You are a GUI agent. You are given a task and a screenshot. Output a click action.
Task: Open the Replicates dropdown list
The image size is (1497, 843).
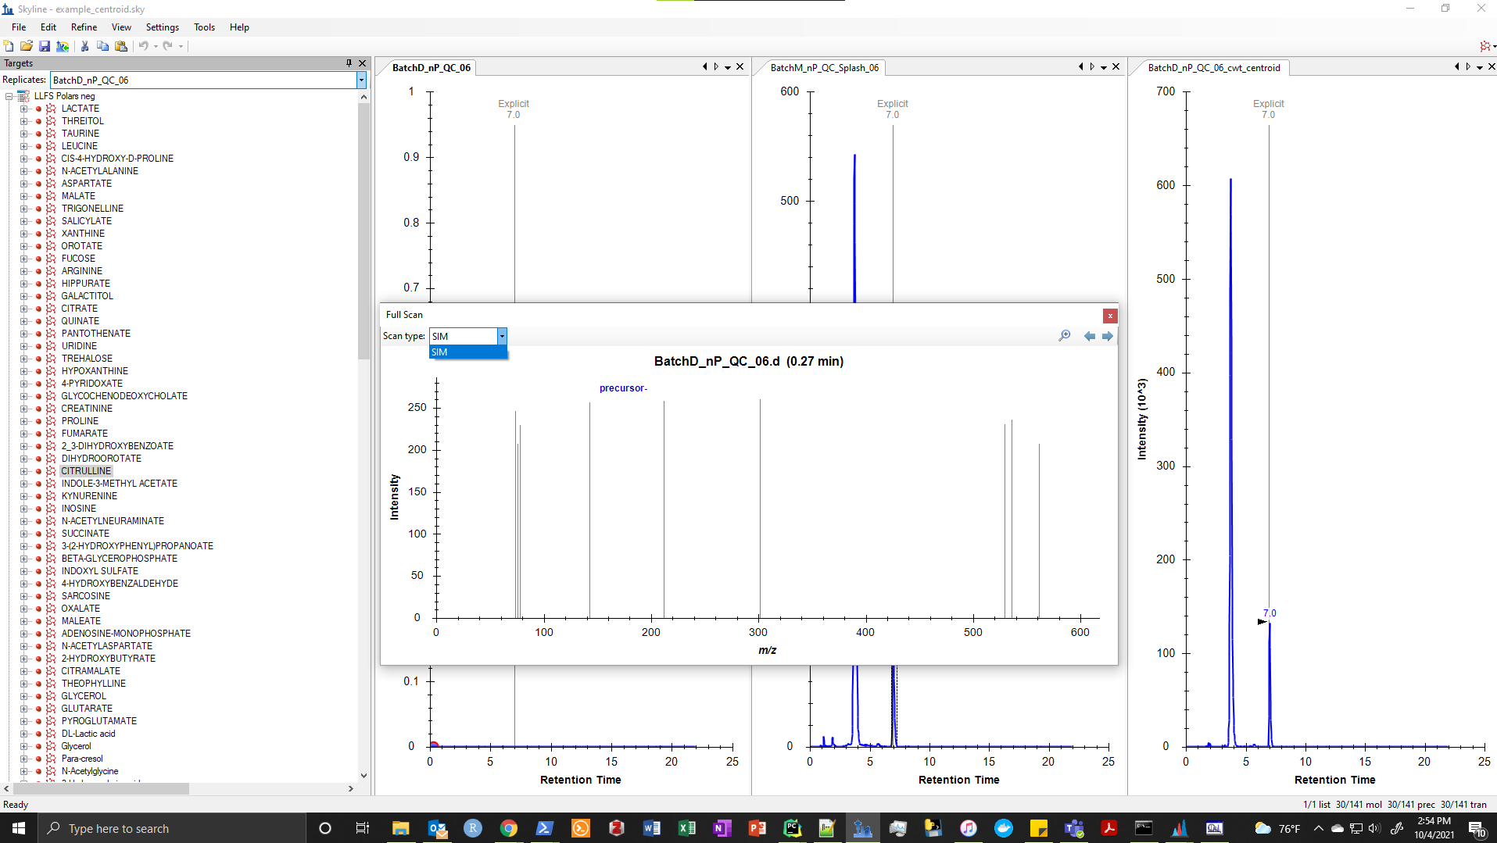point(361,80)
